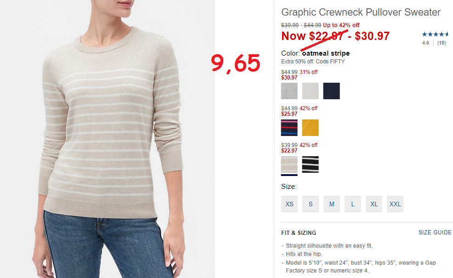Choose size S

tap(311, 204)
